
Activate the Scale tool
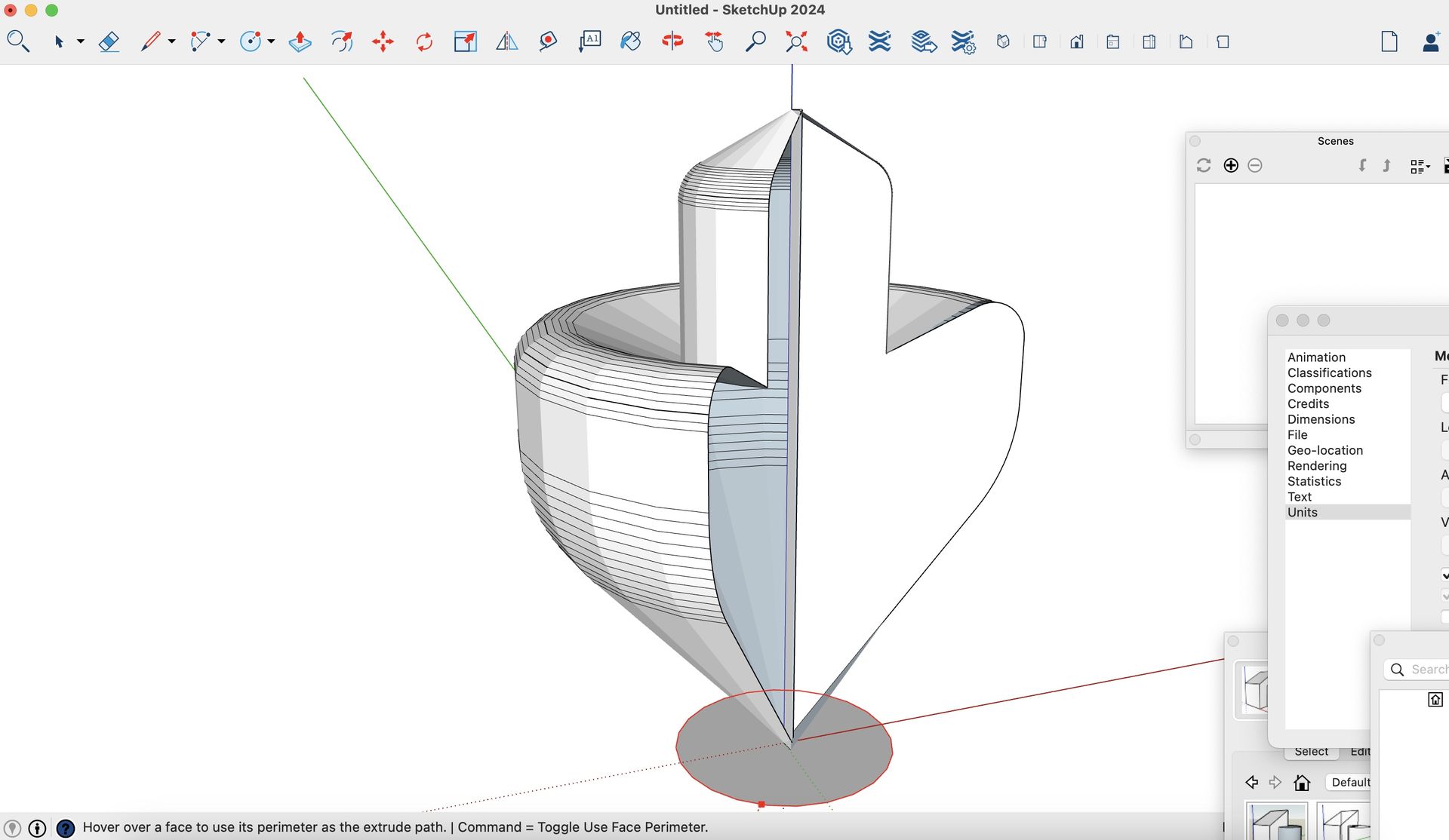[465, 41]
